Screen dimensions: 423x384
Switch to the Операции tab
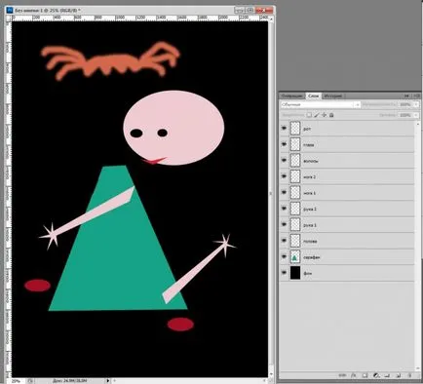[292, 96]
